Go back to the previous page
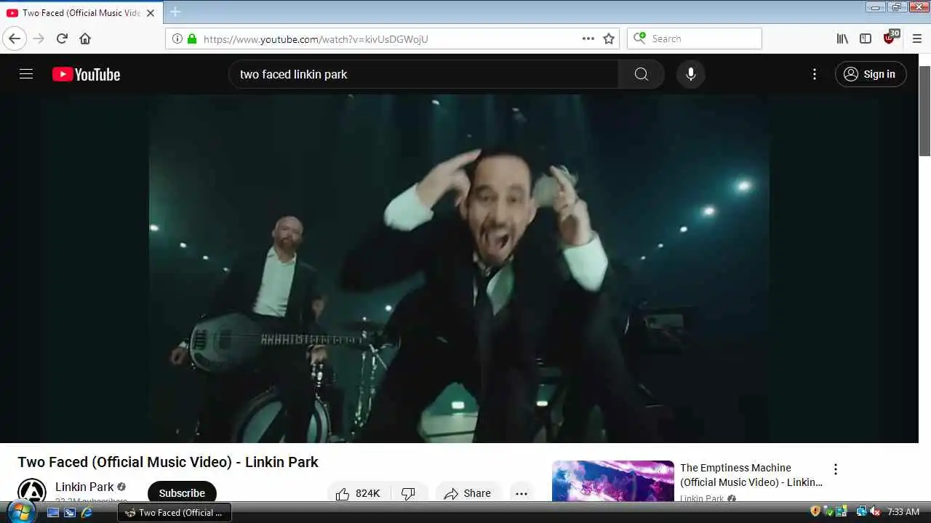Image resolution: width=931 pixels, height=523 pixels. (x=15, y=38)
